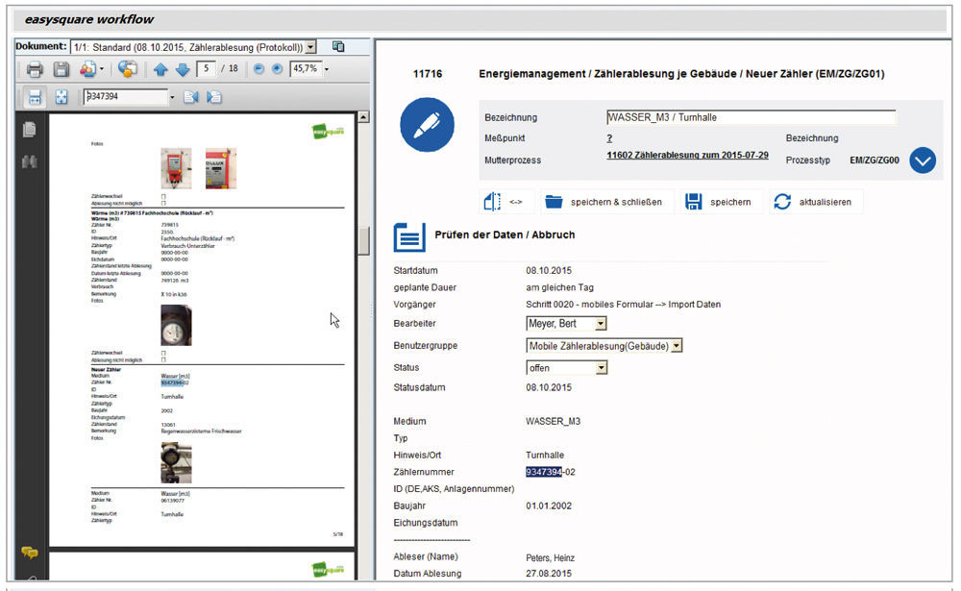Image resolution: width=961 pixels, height=591 pixels.
Task: Tick Zählerwechsel checkbox below the red meter photos
Action: click(163, 196)
